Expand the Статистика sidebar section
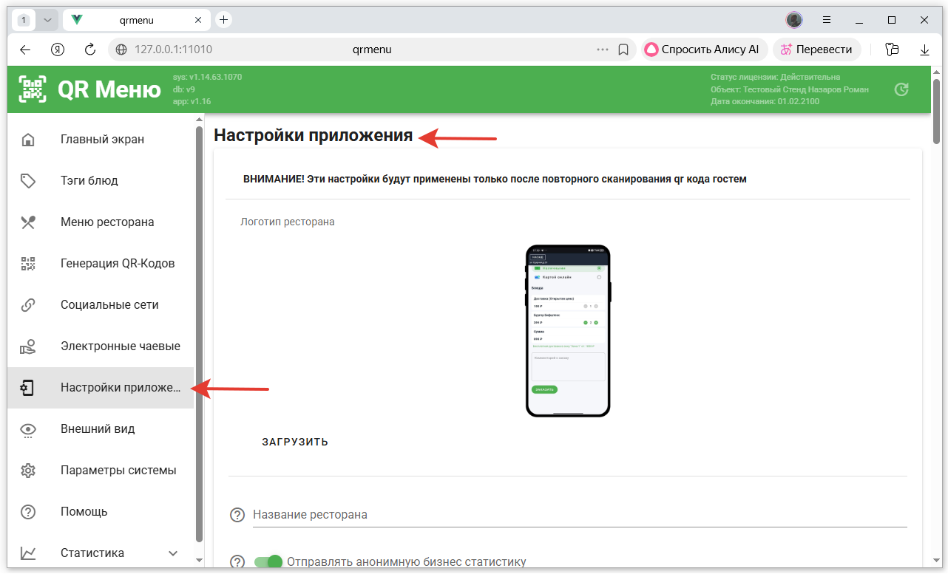 (x=173, y=553)
